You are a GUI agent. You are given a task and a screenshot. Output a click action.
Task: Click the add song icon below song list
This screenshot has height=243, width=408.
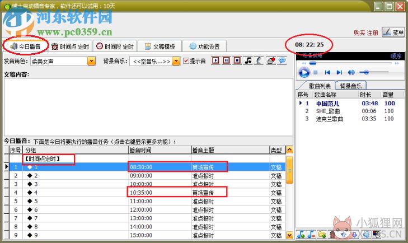coord(301,235)
